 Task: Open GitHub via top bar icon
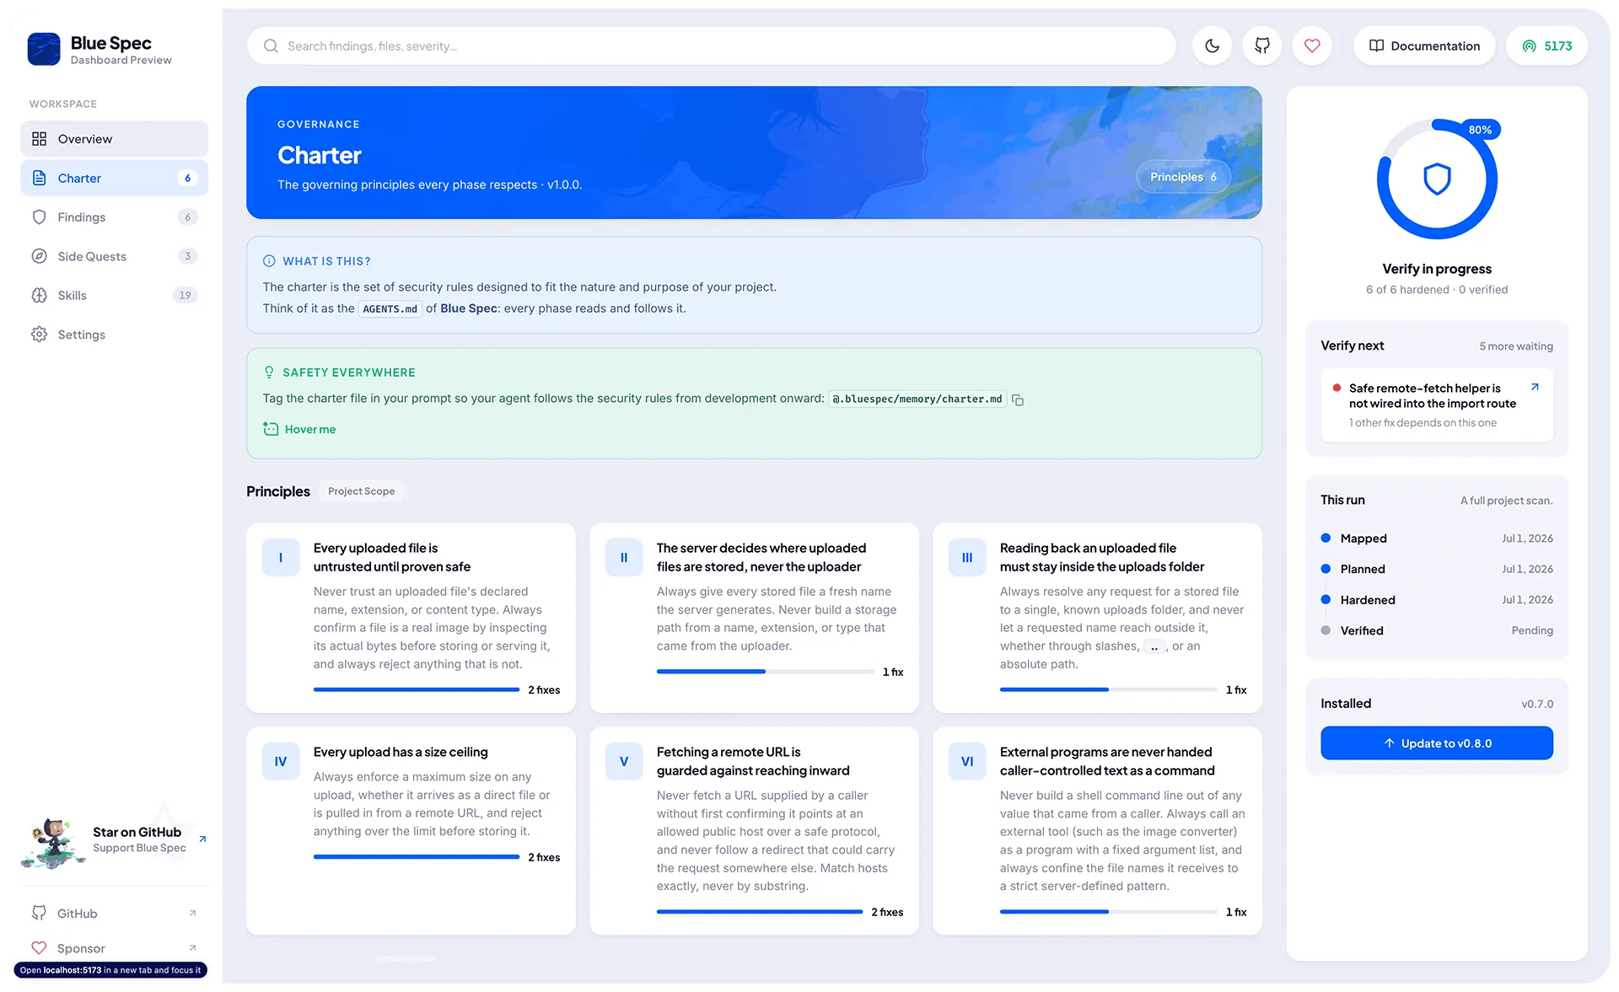click(1261, 46)
